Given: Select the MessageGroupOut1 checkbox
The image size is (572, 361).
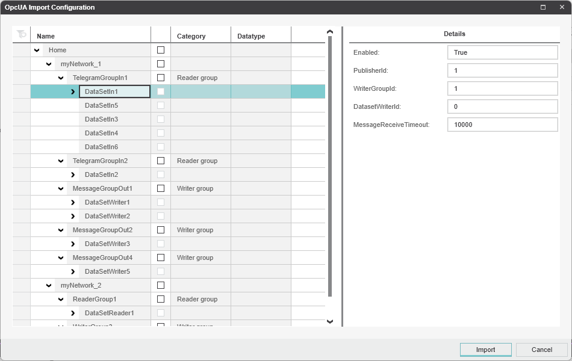Looking at the screenshot, I should (x=161, y=188).
